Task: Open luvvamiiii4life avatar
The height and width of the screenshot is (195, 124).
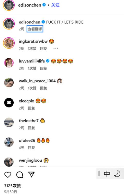Action: pos(9,63)
